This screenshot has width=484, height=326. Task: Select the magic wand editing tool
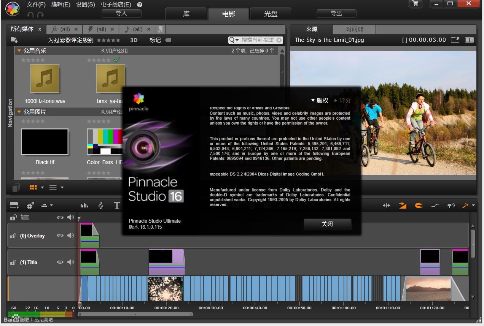(465, 205)
